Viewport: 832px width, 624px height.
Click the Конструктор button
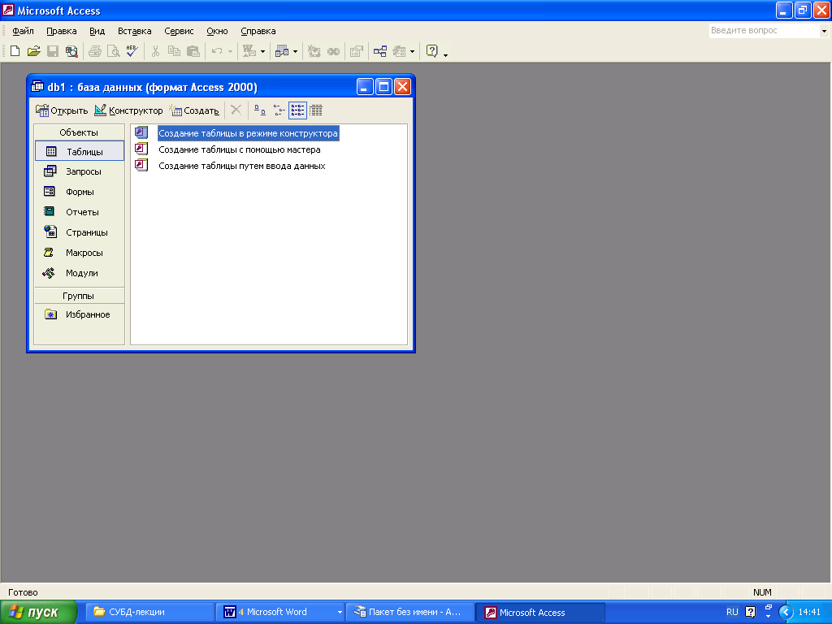point(128,110)
